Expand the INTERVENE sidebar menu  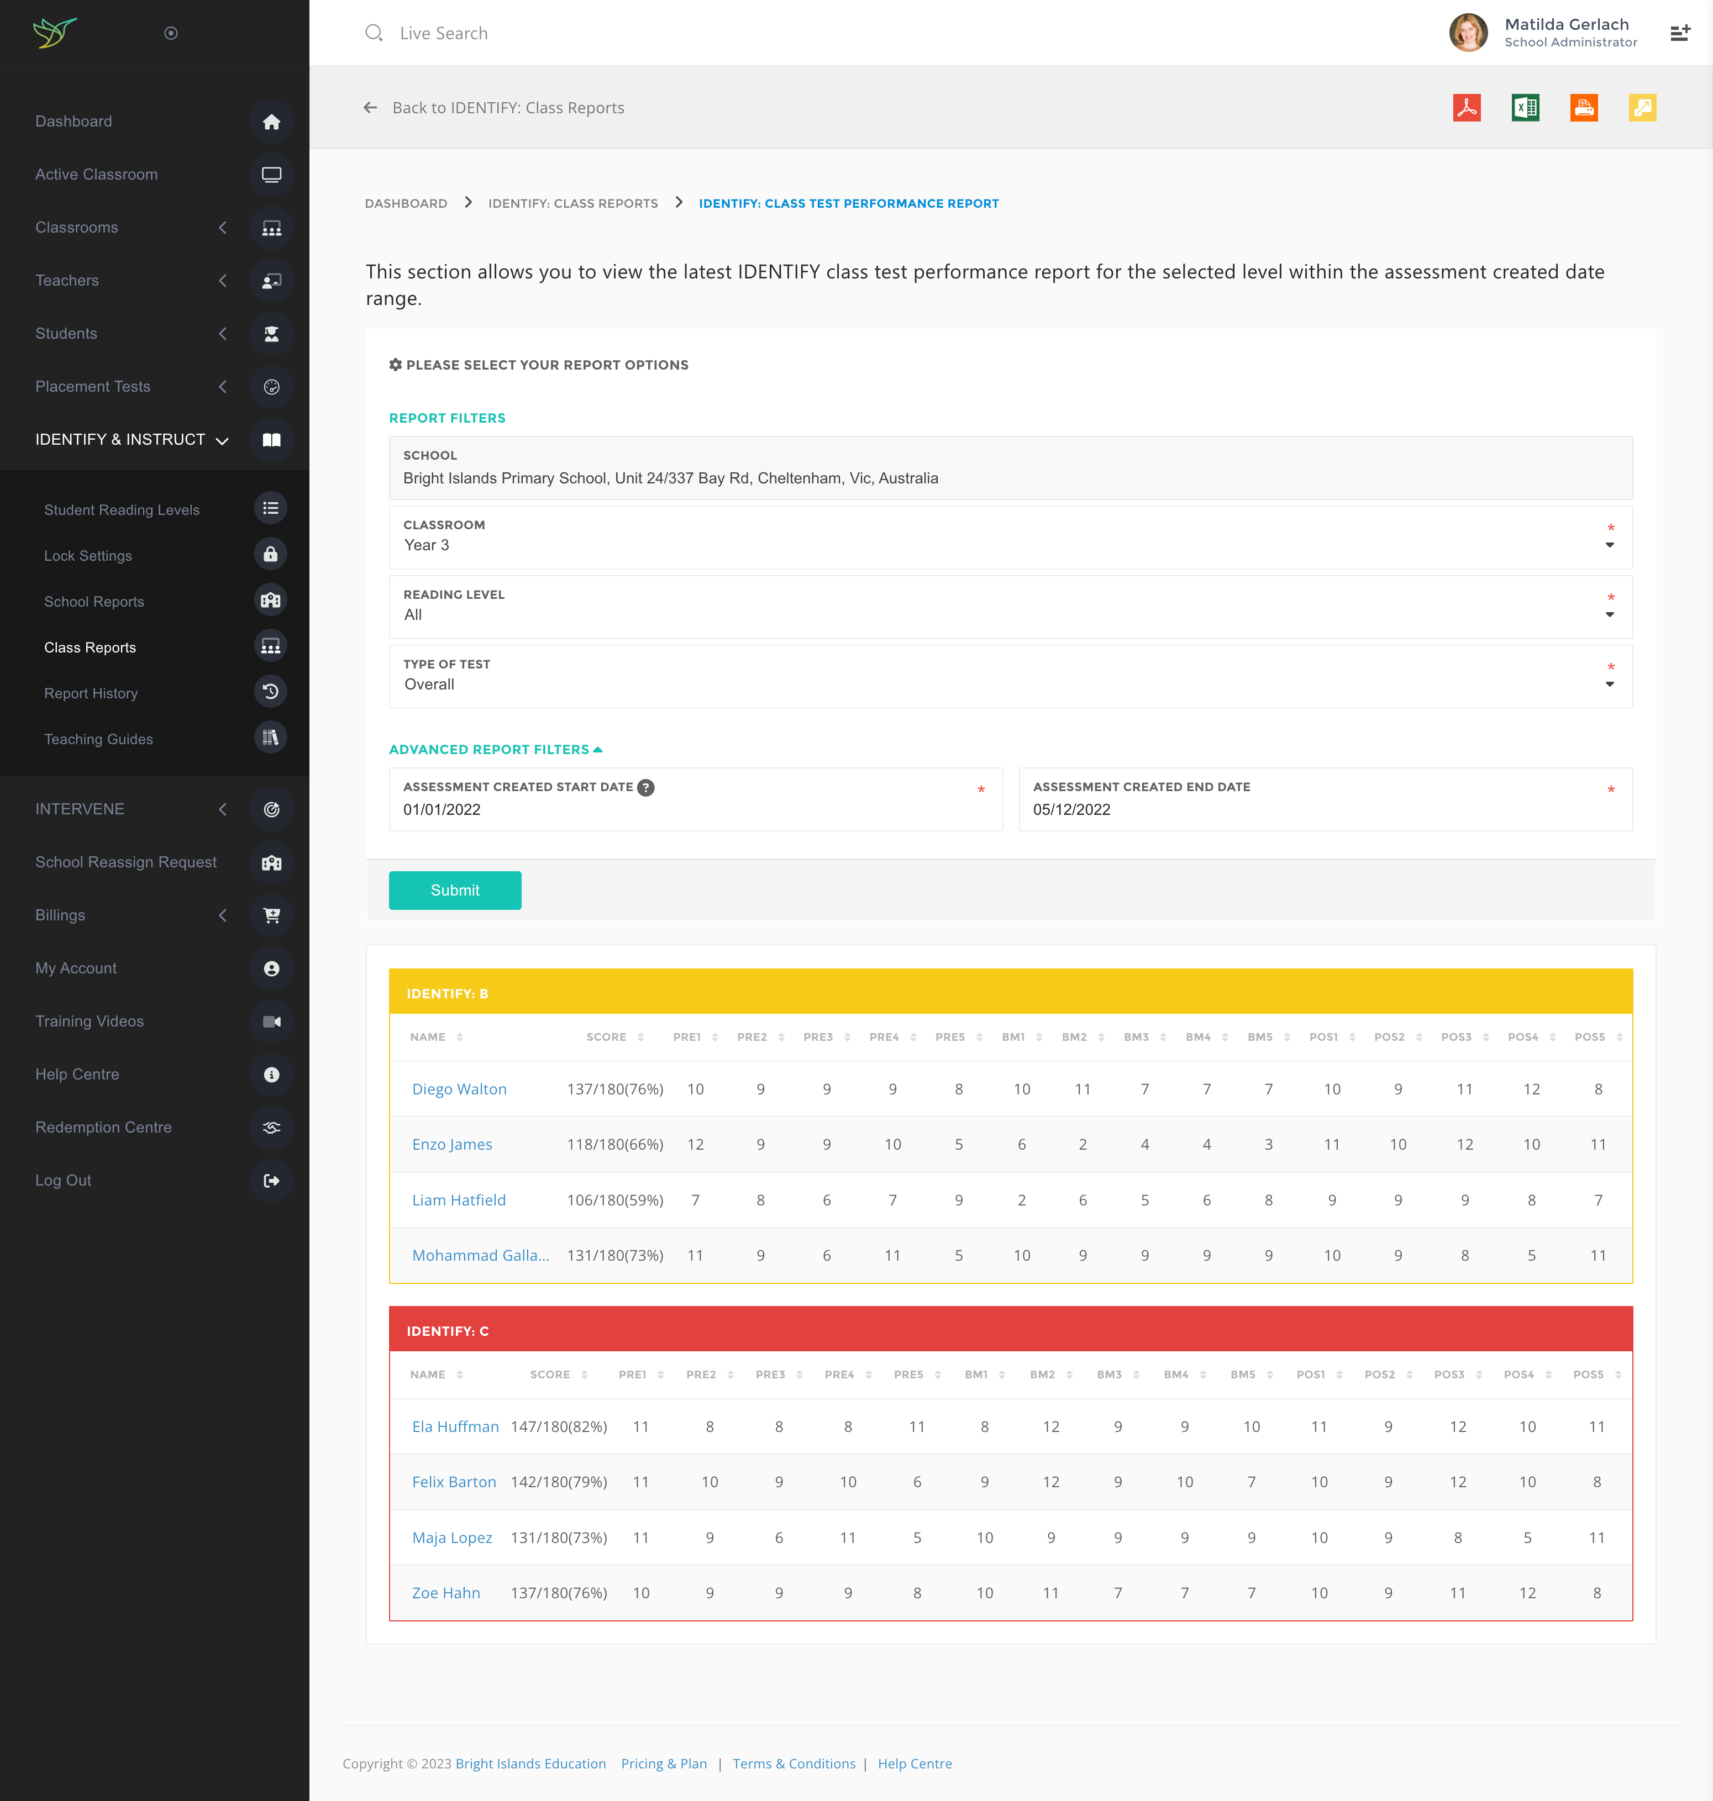click(x=80, y=809)
